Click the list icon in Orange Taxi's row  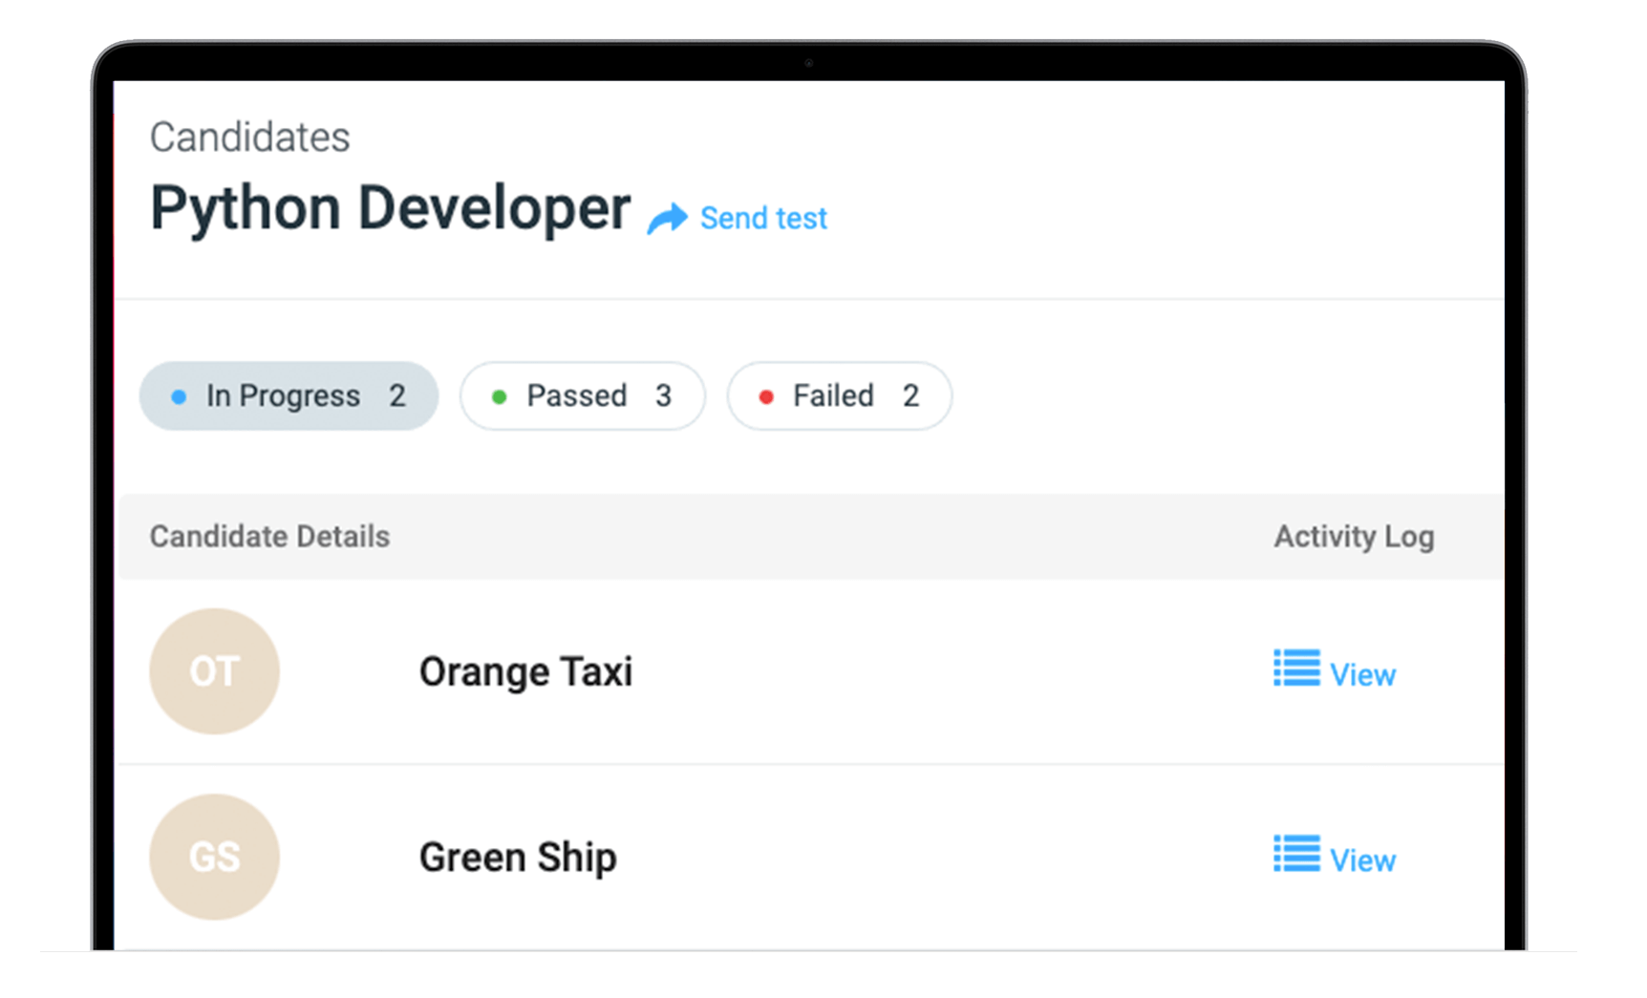[1296, 669]
